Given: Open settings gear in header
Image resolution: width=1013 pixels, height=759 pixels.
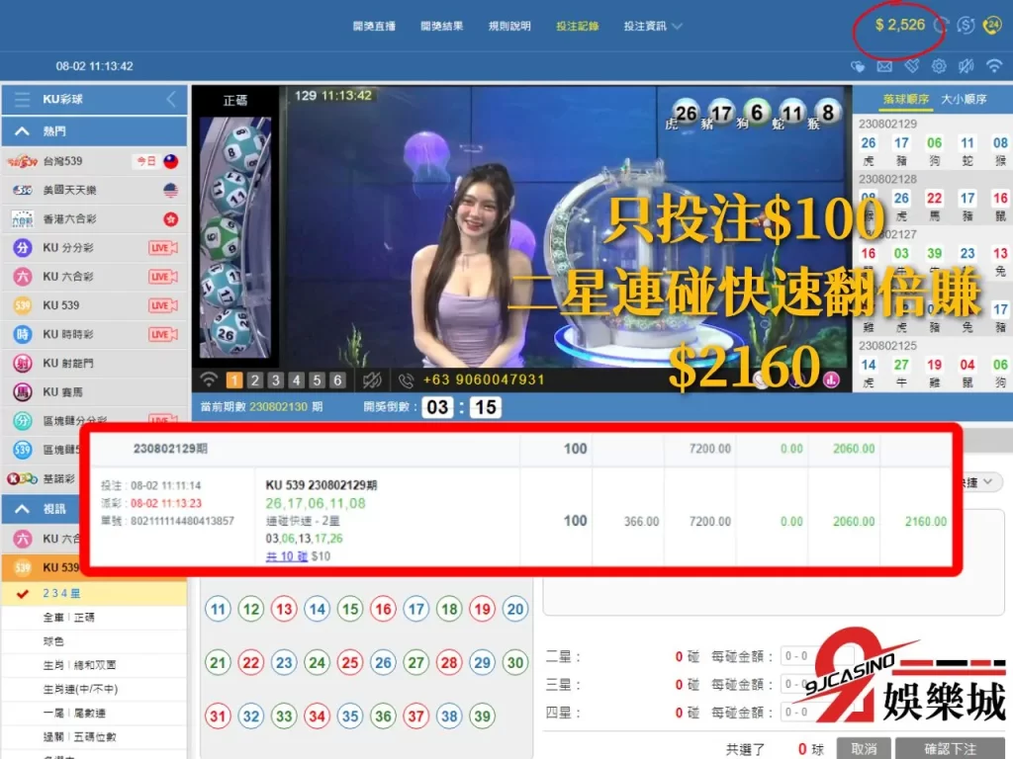Looking at the screenshot, I should click(939, 66).
